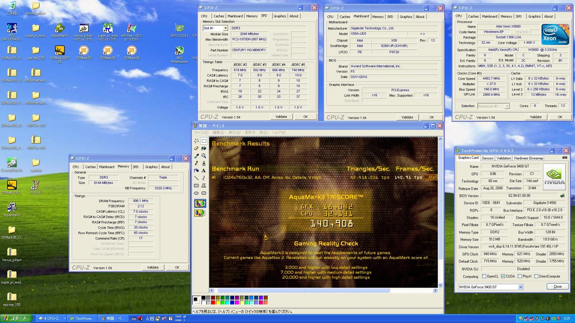Open the Windows スタート start button
Screen dimensions: 575x323
click(x=16, y=318)
